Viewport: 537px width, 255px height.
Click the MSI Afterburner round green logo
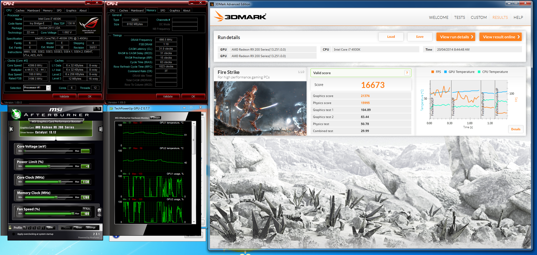(x=16, y=114)
